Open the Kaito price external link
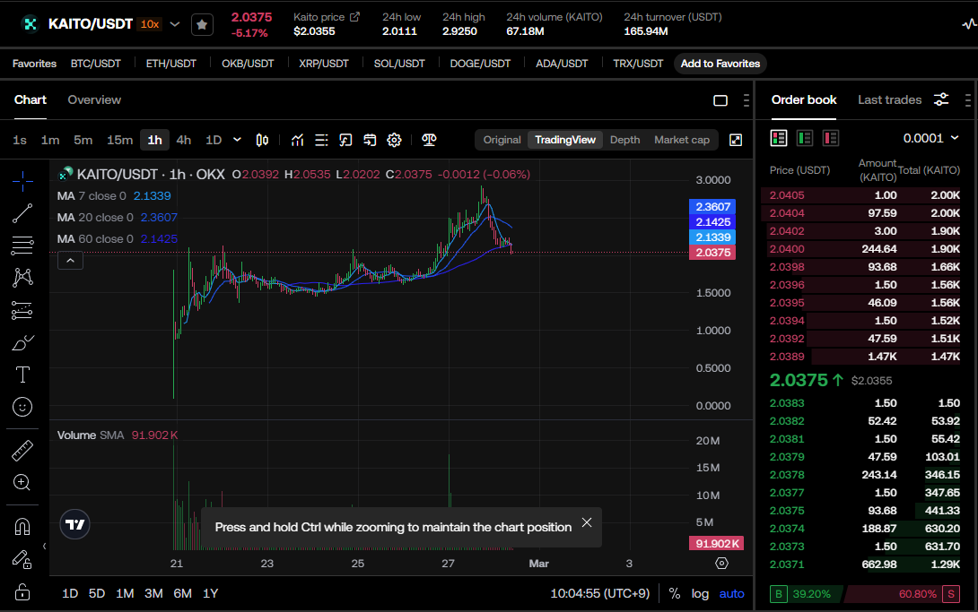978x612 pixels. click(355, 17)
